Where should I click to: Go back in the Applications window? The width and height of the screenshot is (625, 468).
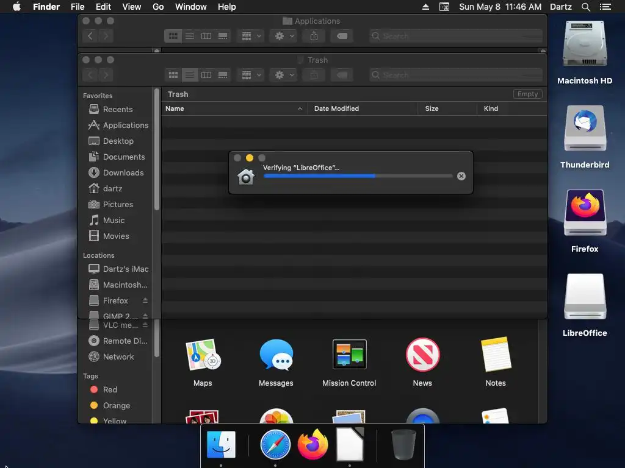point(90,36)
